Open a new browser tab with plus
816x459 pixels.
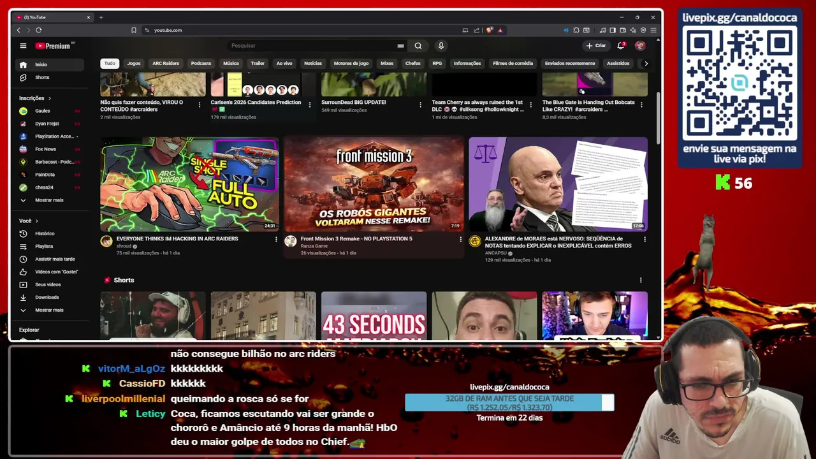(101, 17)
